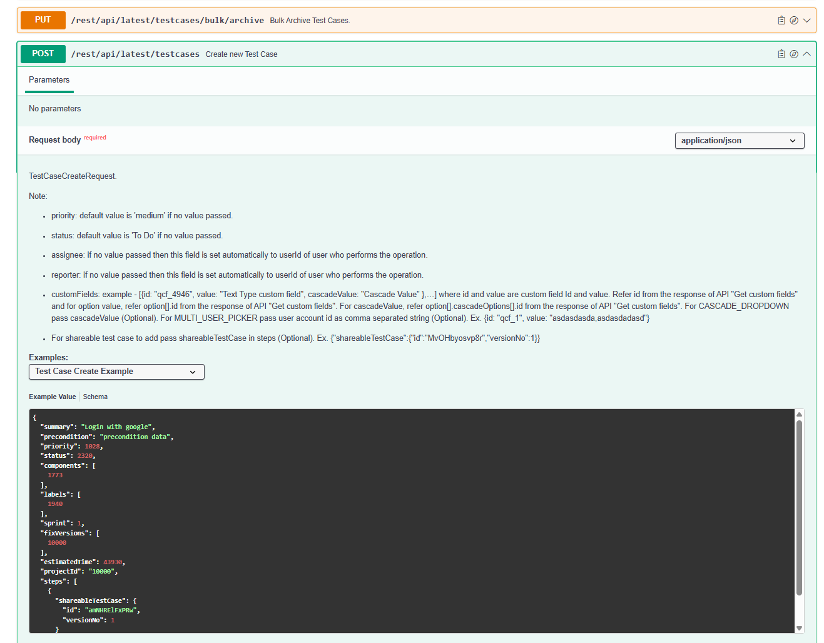Switch to the Schema view
This screenshot has height=643, width=824.
pos(95,396)
